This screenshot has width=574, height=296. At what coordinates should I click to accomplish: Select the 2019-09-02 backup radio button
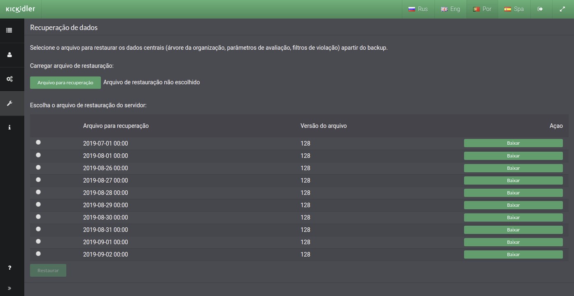38,254
